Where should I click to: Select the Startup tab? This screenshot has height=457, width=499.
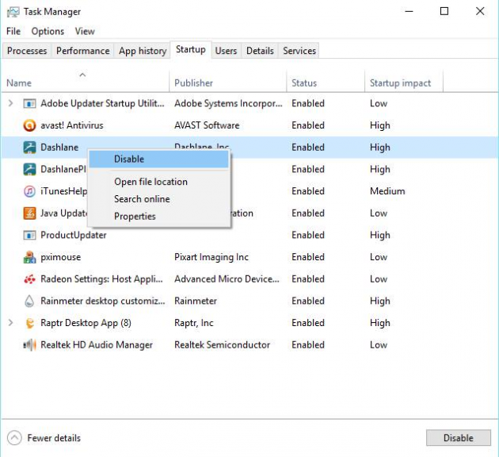click(191, 49)
